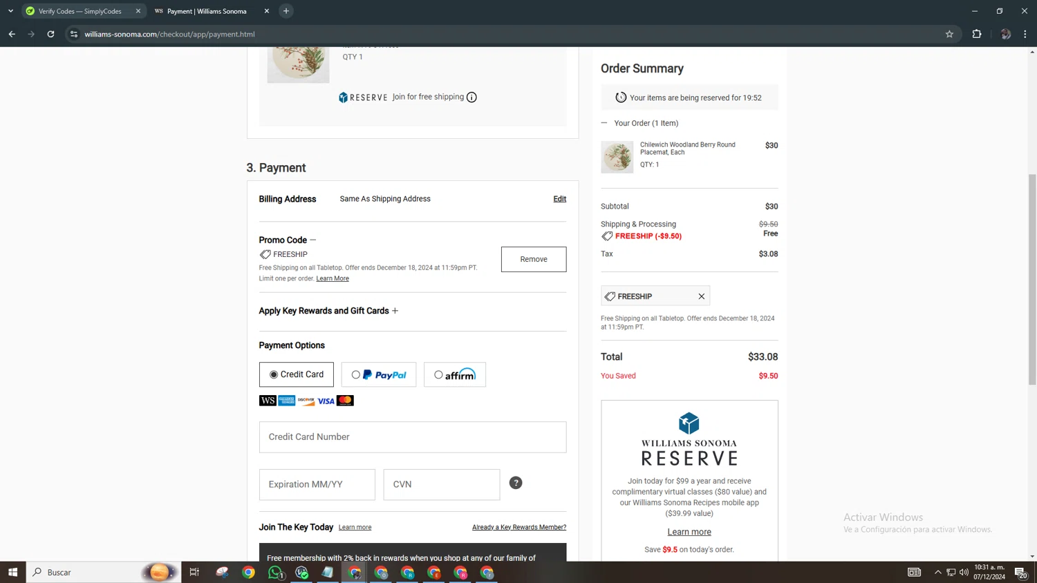Click the Windows taskbar search box

[104, 572]
